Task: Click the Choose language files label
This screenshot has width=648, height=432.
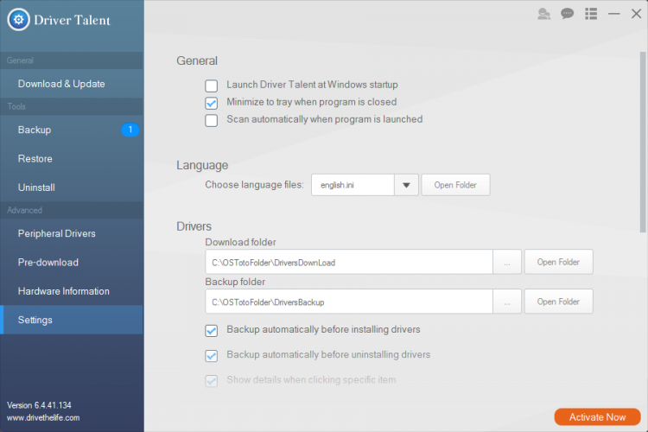Action: [x=254, y=185]
